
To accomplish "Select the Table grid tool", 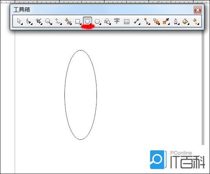I will (x=127, y=21).
